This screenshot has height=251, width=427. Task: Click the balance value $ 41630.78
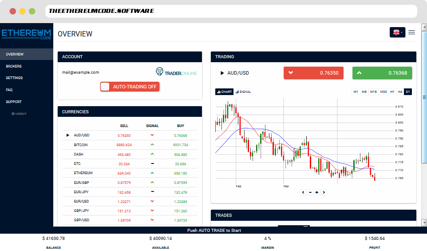point(54,239)
